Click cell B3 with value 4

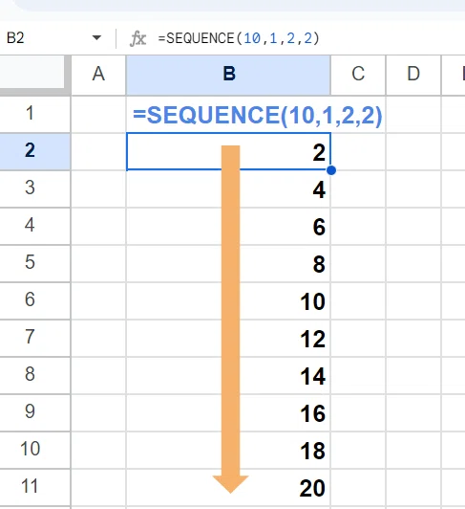(228, 188)
